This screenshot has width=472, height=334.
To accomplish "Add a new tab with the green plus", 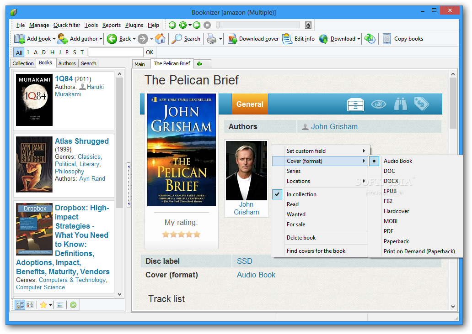I will click(x=199, y=64).
